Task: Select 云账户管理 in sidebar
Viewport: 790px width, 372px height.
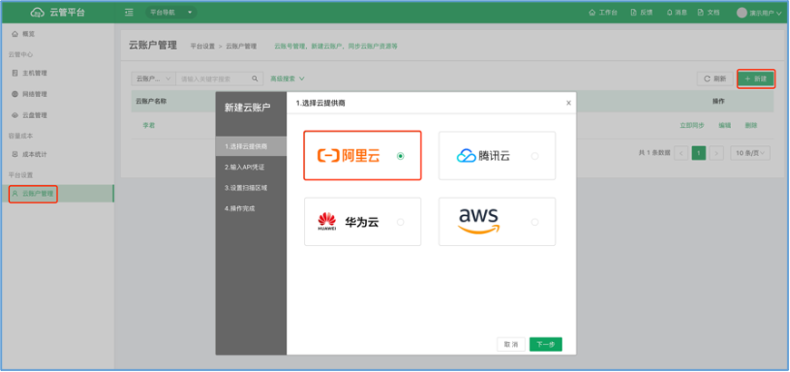Action: tap(57, 193)
